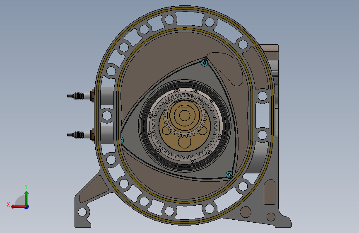The image size is (359, 233).
Task: Click the X label of the coordinate triad
Action: coord(8,204)
